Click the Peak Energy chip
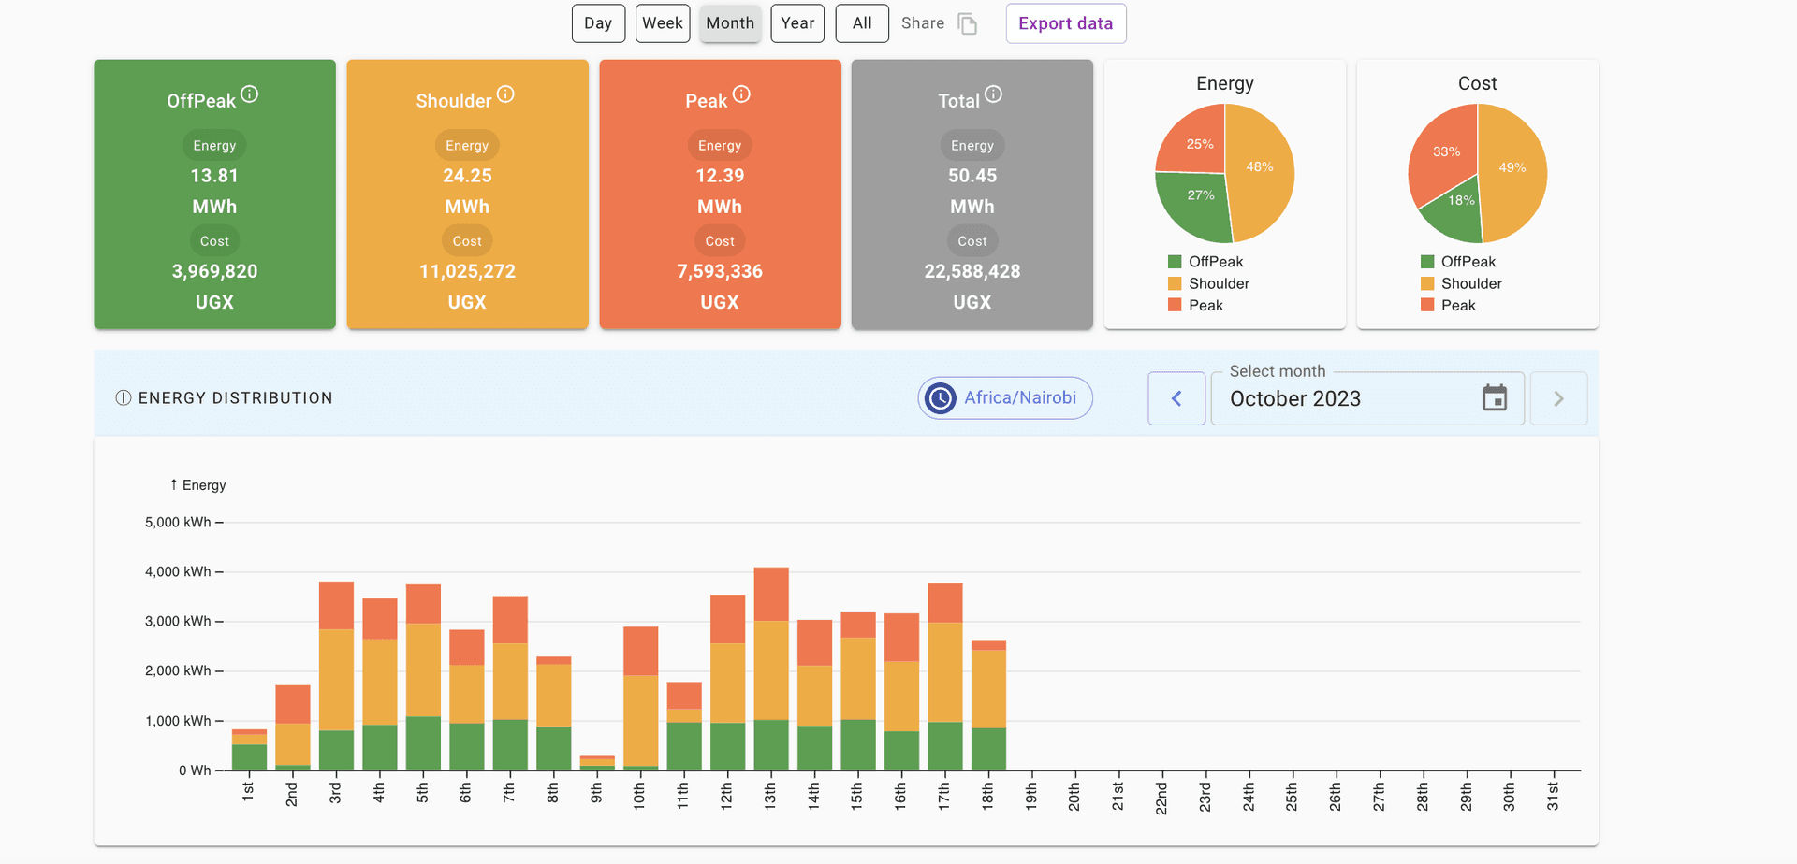The height and width of the screenshot is (864, 1797). tap(720, 146)
